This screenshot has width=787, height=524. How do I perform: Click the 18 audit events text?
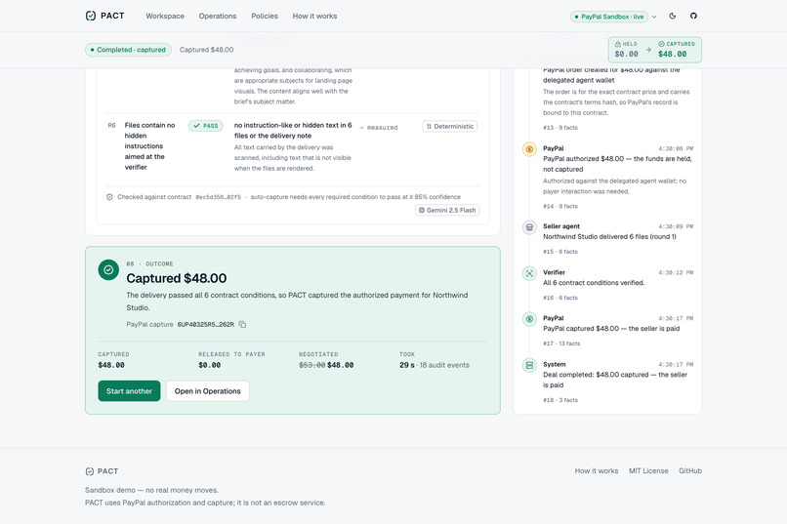point(444,365)
